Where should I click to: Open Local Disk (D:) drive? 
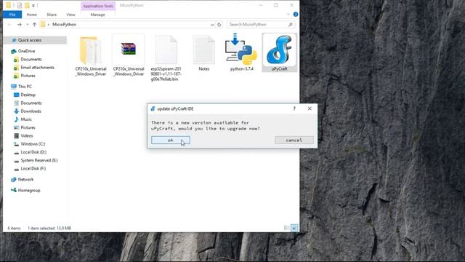pyautogui.click(x=33, y=152)
